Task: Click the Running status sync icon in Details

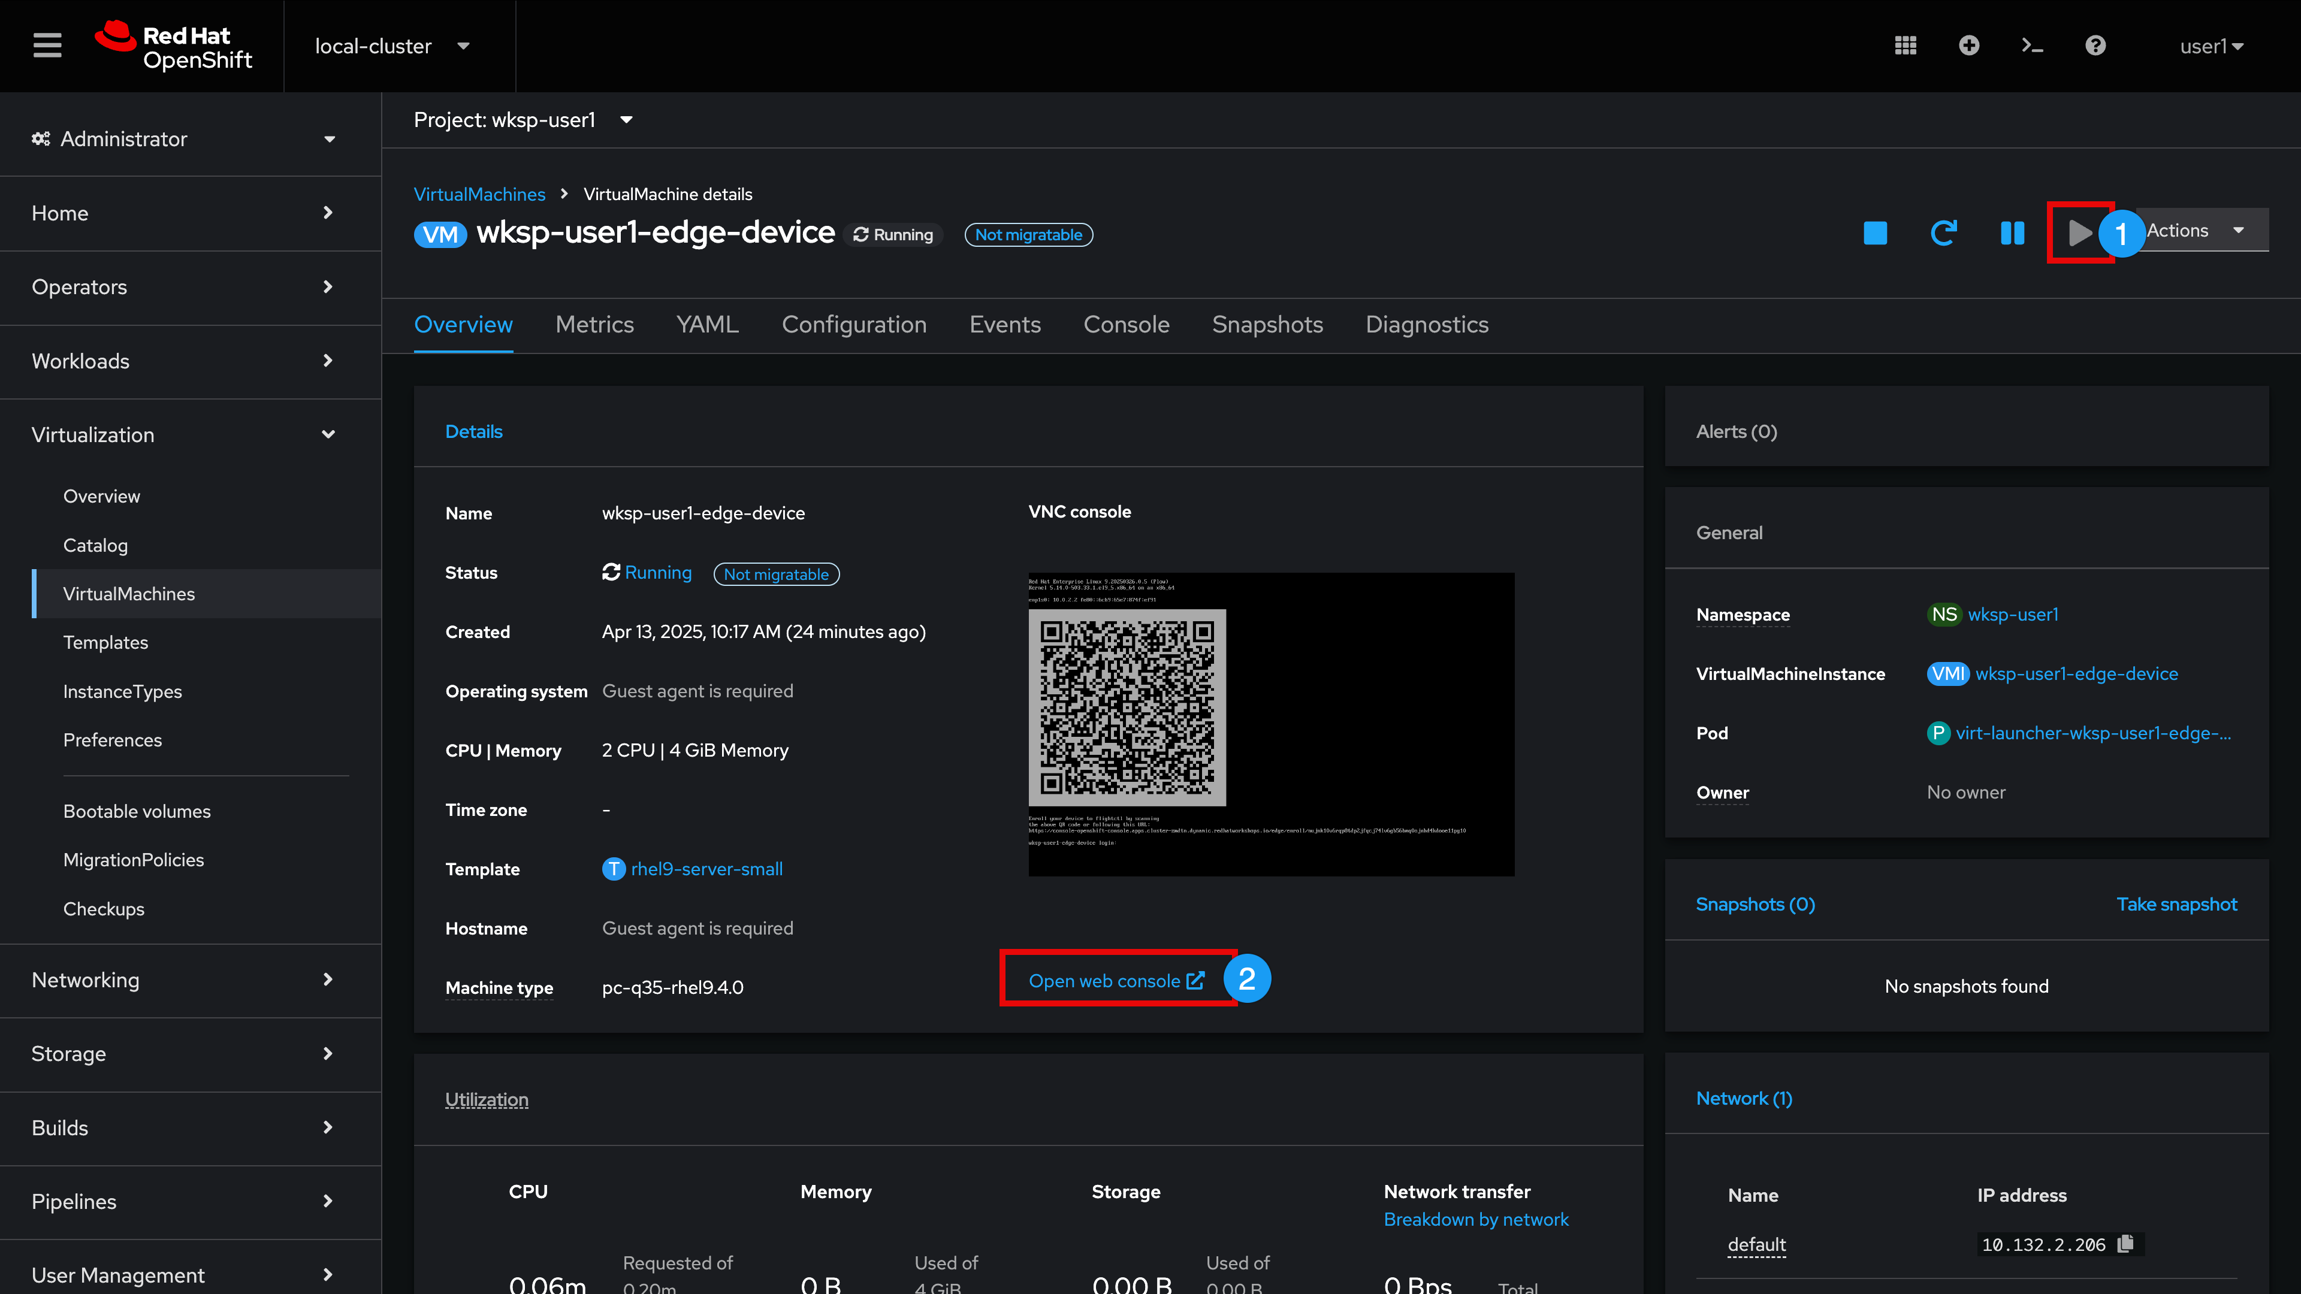Action: point(611,573)
